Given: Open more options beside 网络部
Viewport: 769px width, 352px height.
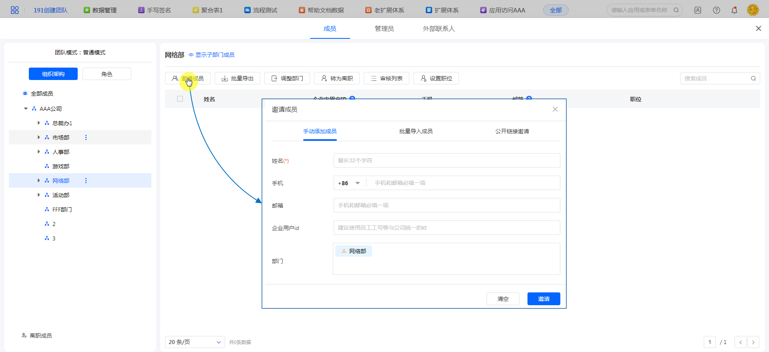Looking at the screenshot, I should pyautogui.click(x=86, y=181).
